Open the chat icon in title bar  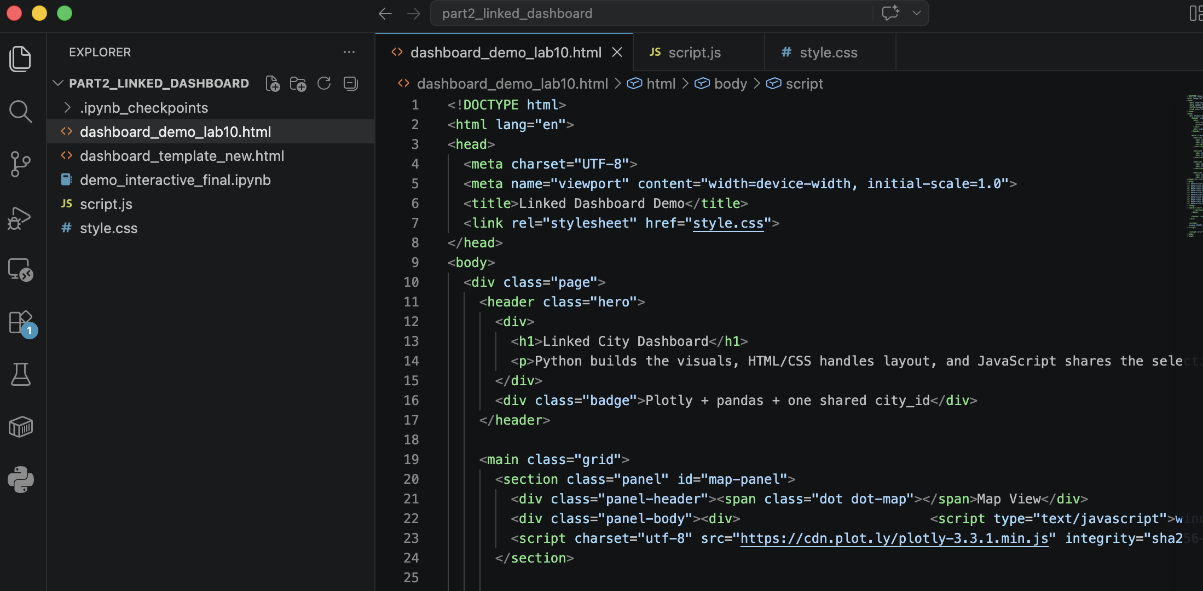pyautogui.click(x=890, y=13)
